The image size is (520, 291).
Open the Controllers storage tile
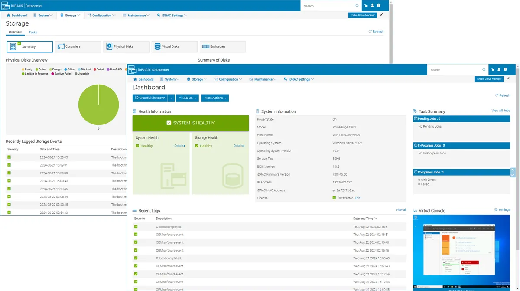pyautogui.click(x=78, y=46)
